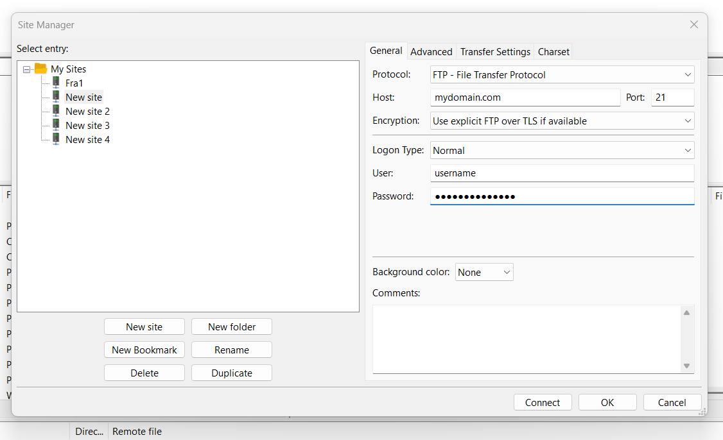Click the New site 2 server icon
The image size is (723, 440).
pos(56,111)
